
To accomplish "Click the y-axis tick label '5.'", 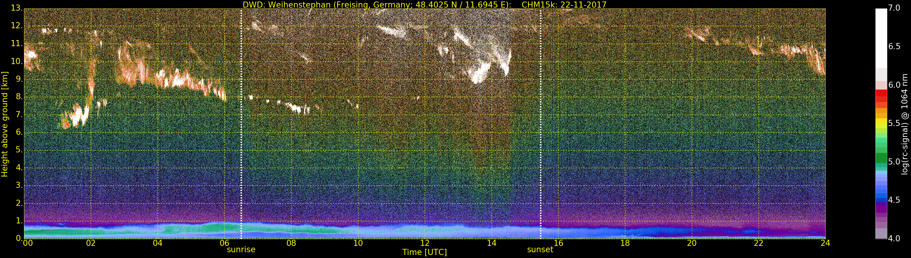I will [x=19, y=150].
